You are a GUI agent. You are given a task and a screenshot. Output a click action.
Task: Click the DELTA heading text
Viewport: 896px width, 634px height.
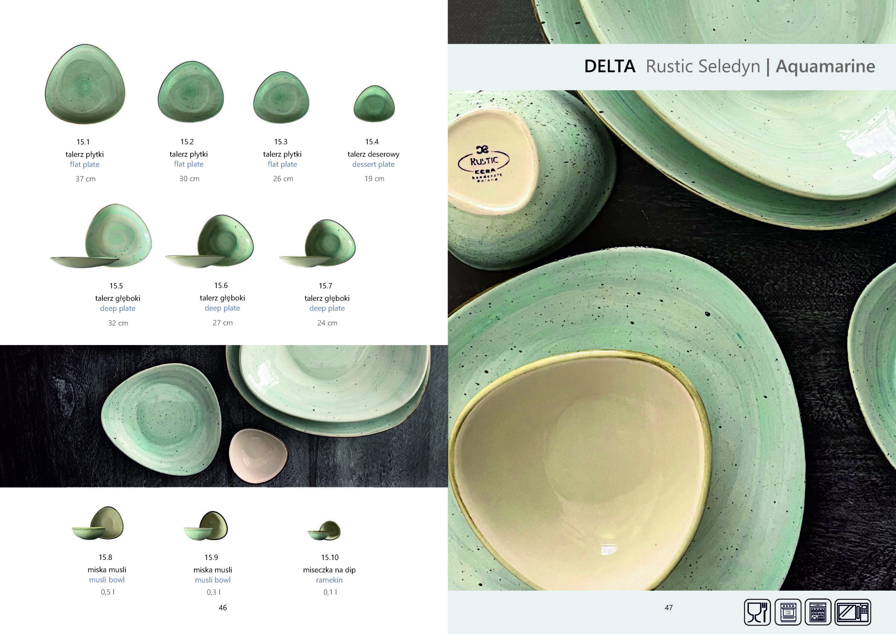click(x=610, y=67)
